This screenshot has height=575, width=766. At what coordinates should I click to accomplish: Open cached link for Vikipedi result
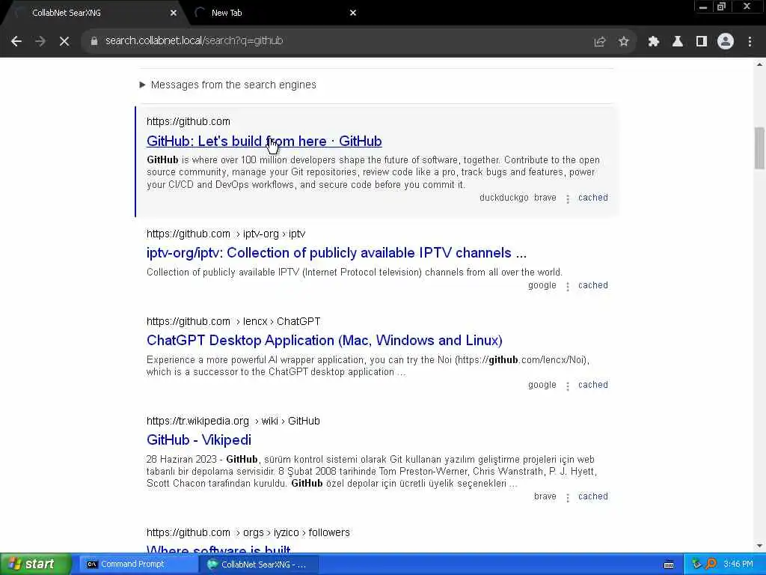593,496
